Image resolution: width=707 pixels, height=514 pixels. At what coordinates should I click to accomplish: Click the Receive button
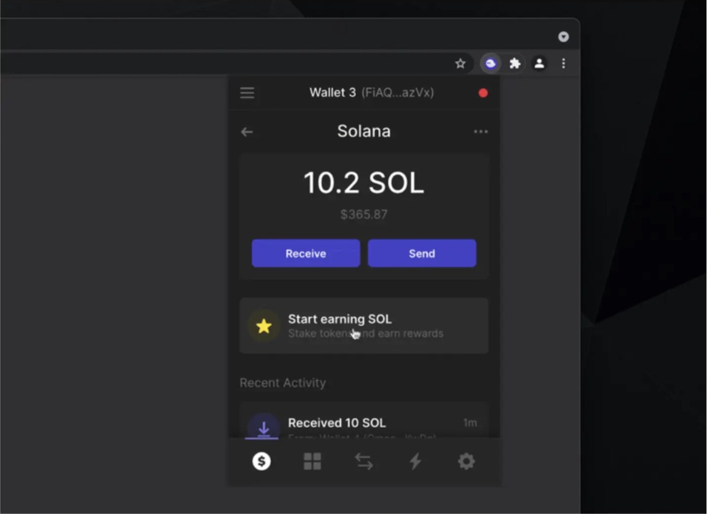tap(305, 253)
